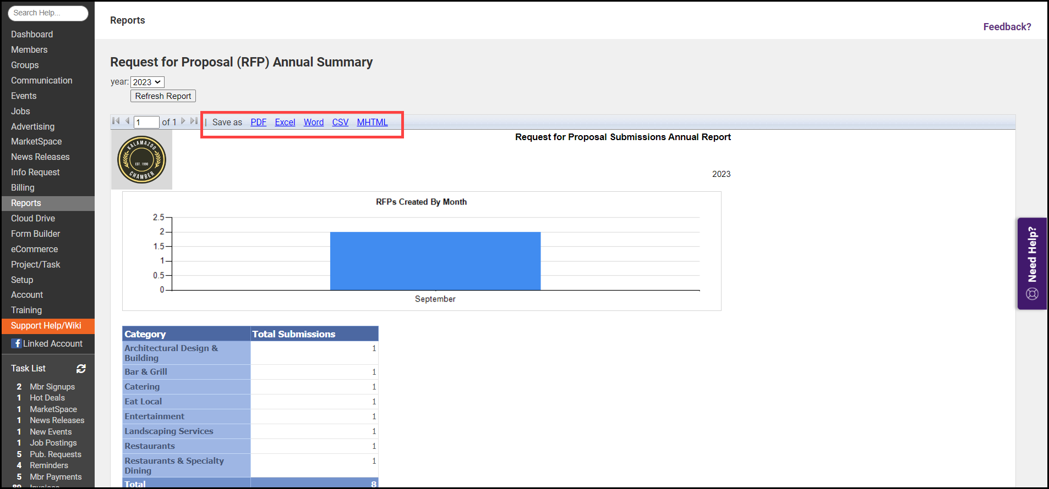
Task: Click the Kalamazoo Chamber logo
Action: [141, 160]
